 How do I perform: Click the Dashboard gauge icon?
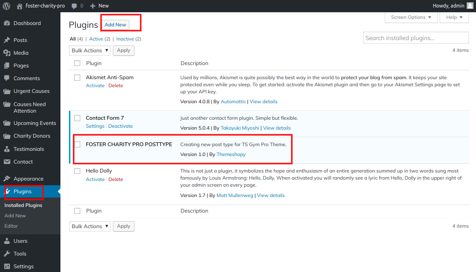[7, 23]
